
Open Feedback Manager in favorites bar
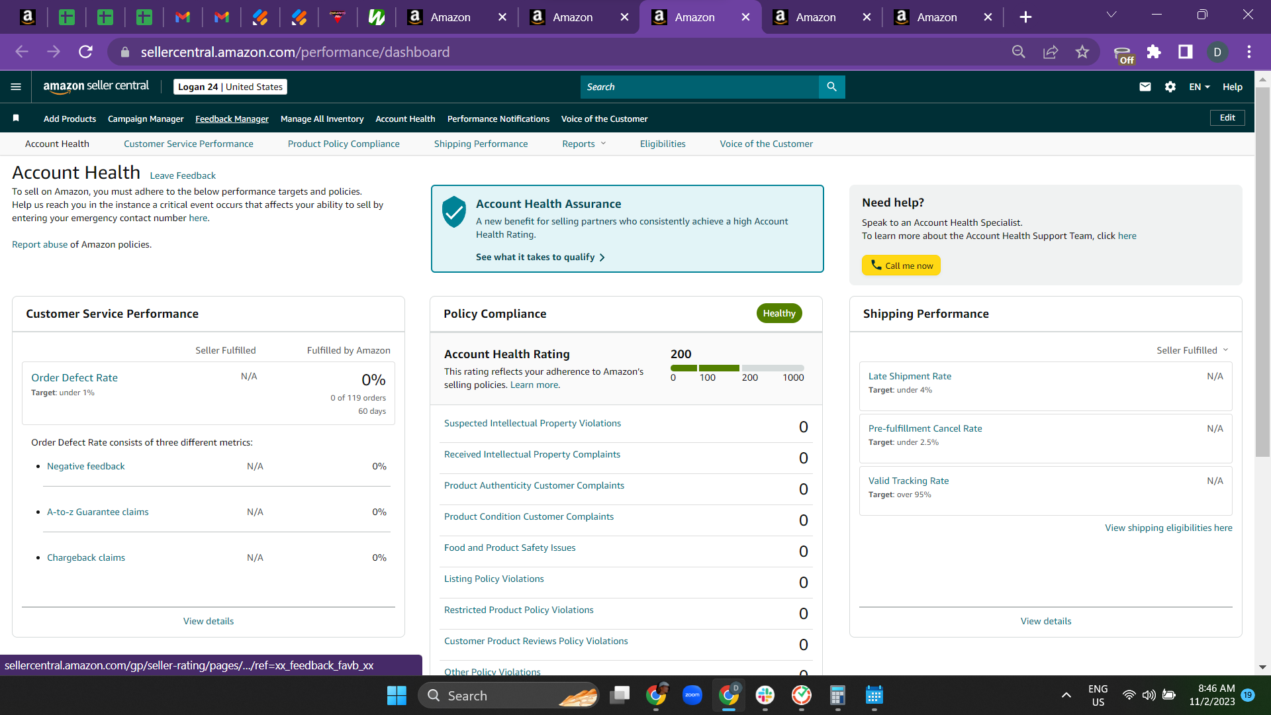[232, 119]
